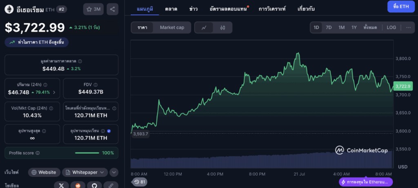Click the CoinMarketCap logo on chart
The width and height of the screenshot is (418, 188).
[362, 150]
